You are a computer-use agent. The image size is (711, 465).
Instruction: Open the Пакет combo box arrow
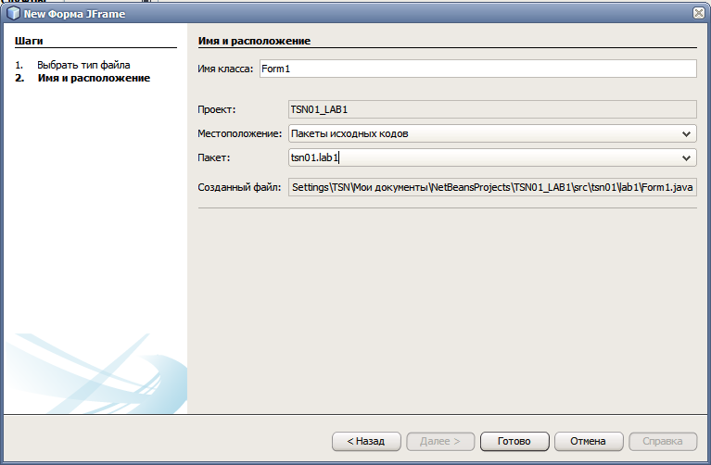click(x=687, y=157)
